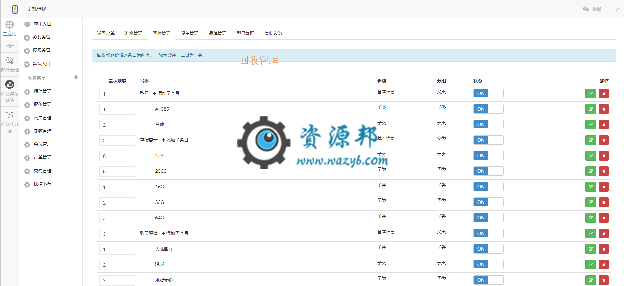
Task: Delete the 256G row
Action: 604,171
